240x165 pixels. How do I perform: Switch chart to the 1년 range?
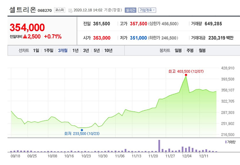(76, 50)
